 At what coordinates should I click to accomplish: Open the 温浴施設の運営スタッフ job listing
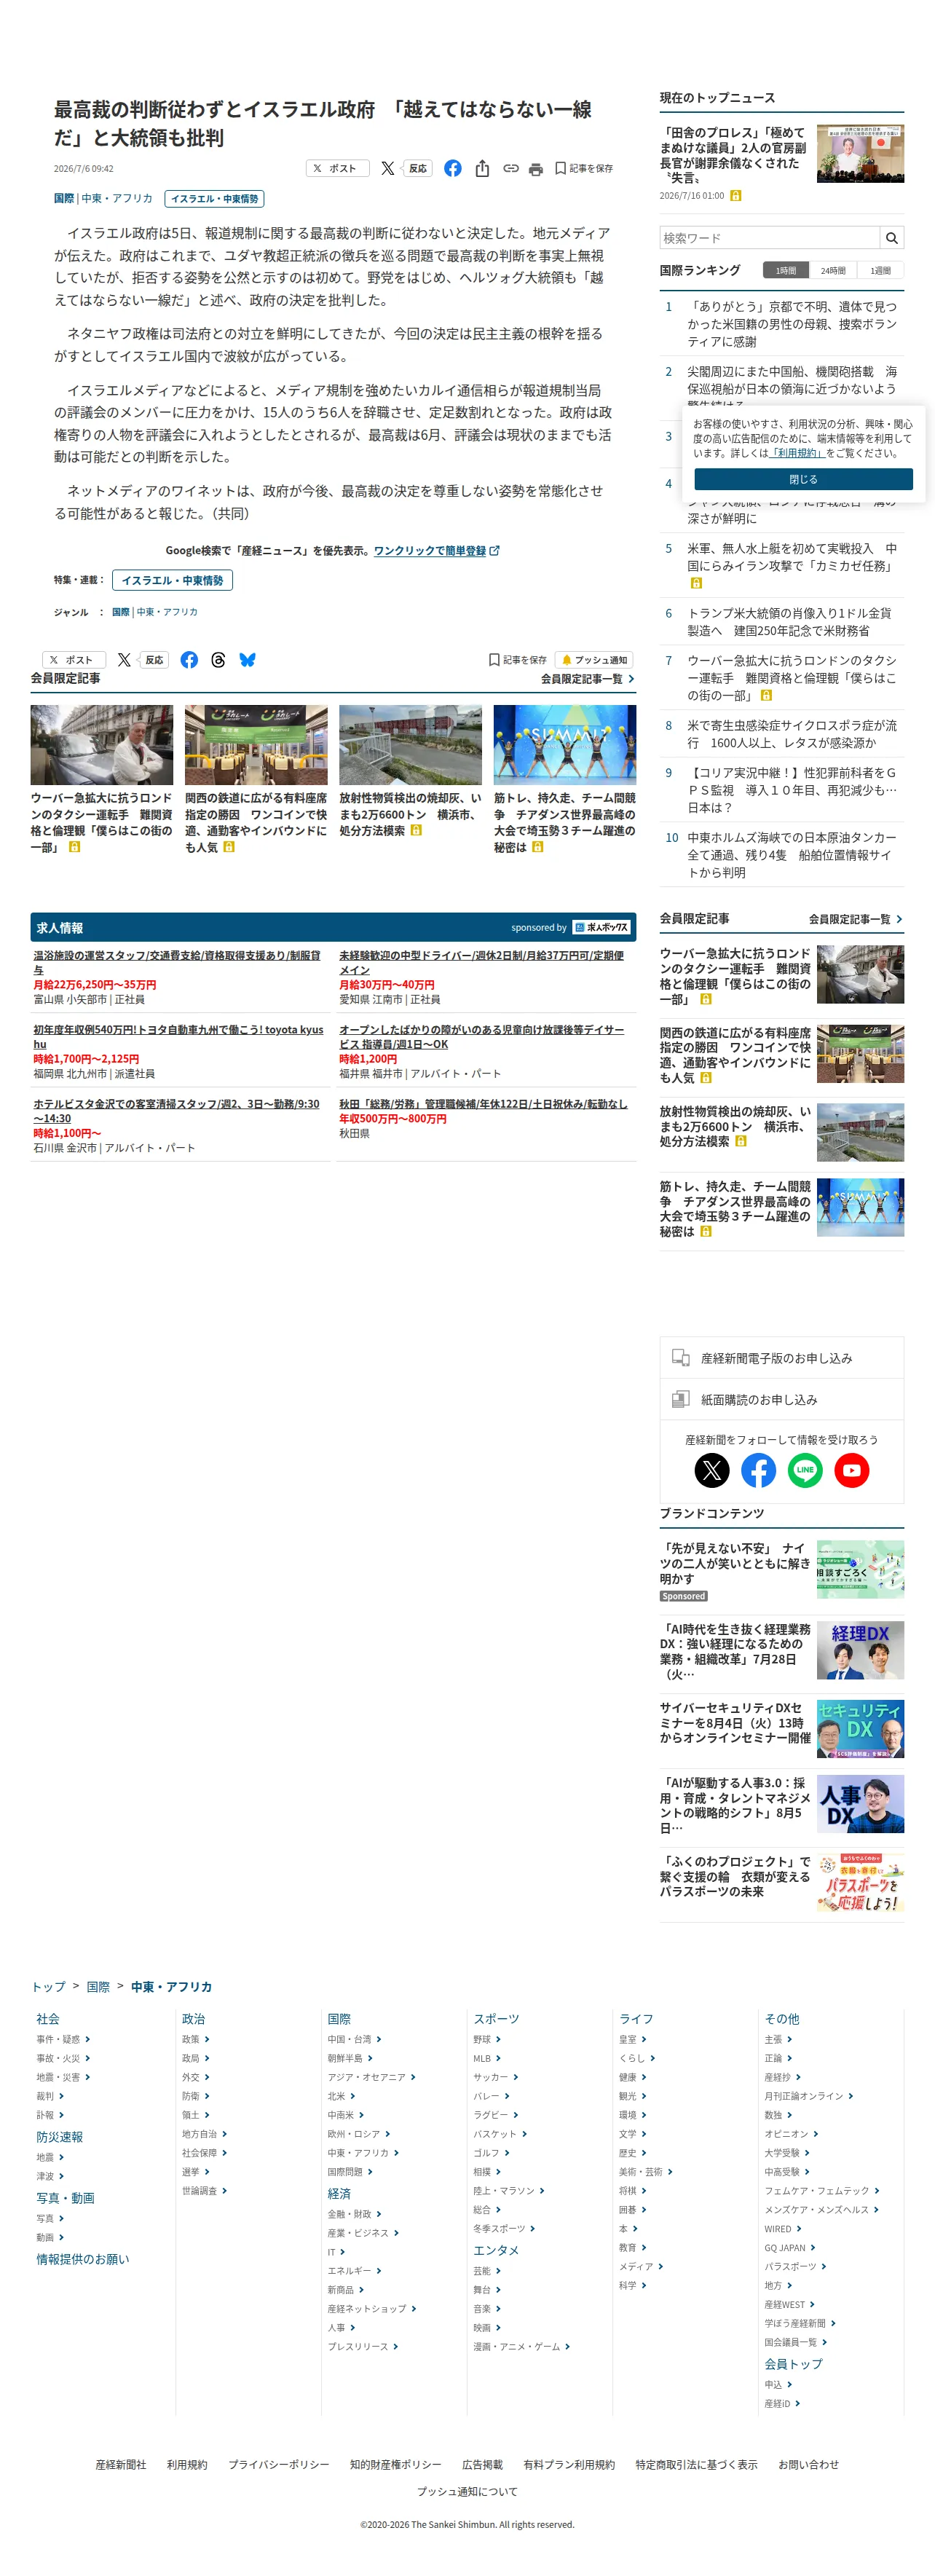point(177,963)
